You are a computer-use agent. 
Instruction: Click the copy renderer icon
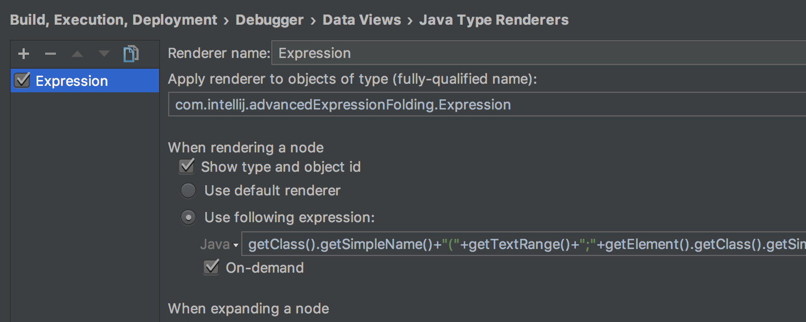131,54
